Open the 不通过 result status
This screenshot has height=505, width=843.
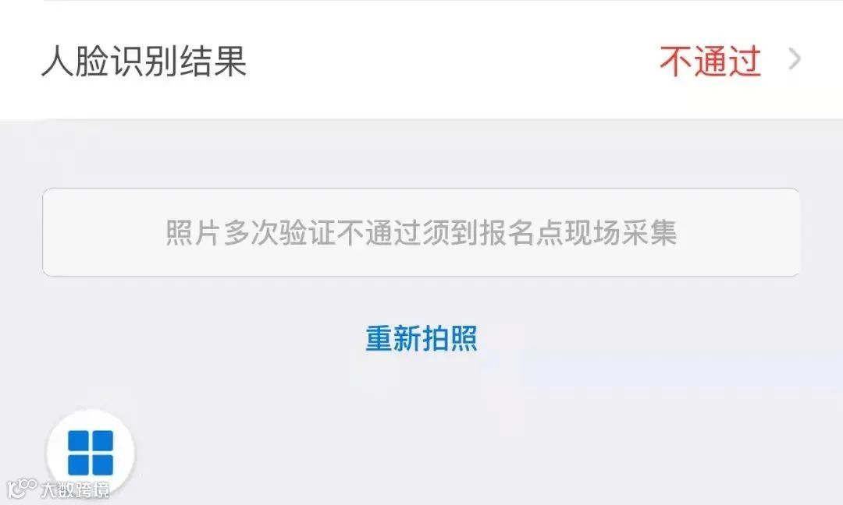tap(710, 61)
